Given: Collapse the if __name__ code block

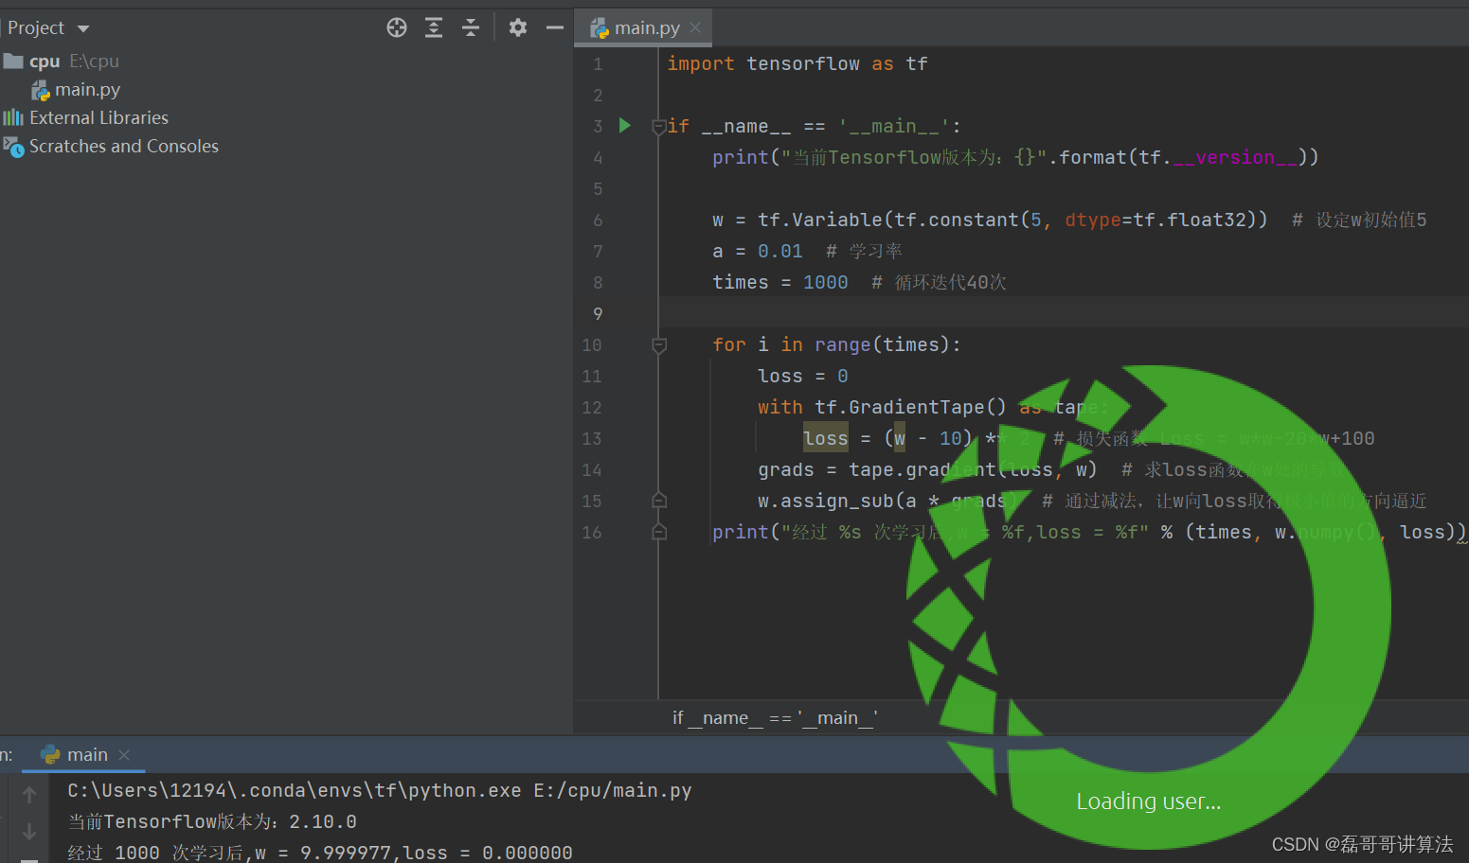Looking at the screenshot, I should (659, 126).
